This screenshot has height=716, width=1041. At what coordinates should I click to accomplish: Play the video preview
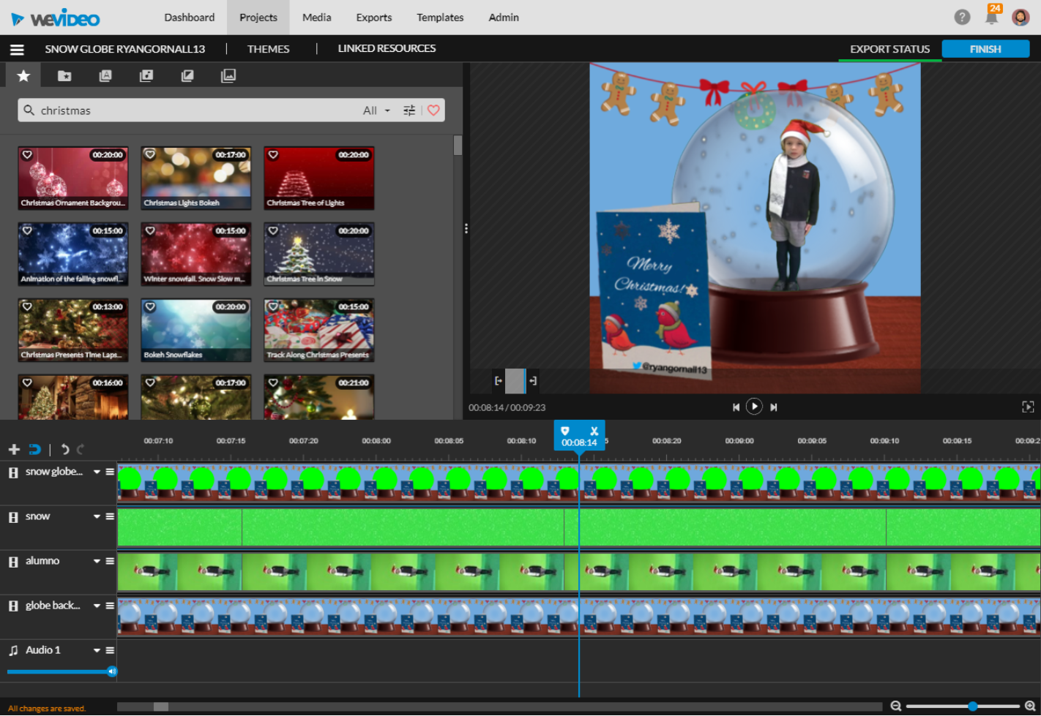point(754,407)
